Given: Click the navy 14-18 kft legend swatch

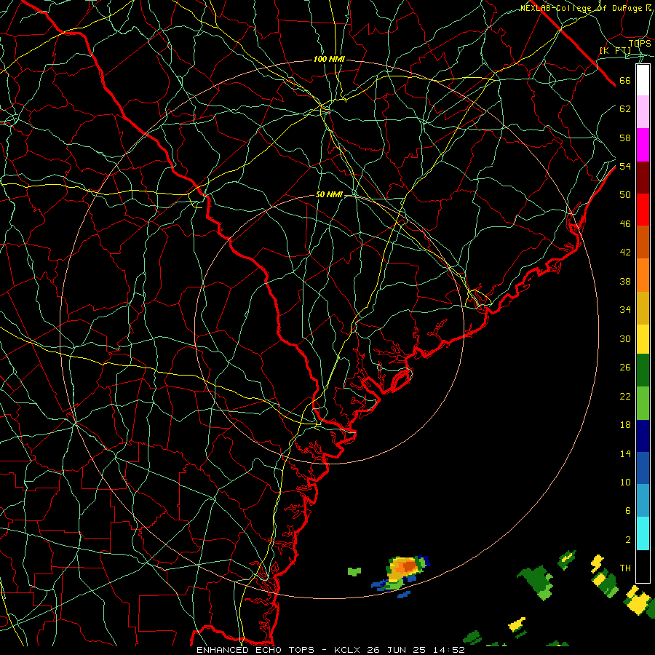Looking at the screenshot, I should 643,436.
